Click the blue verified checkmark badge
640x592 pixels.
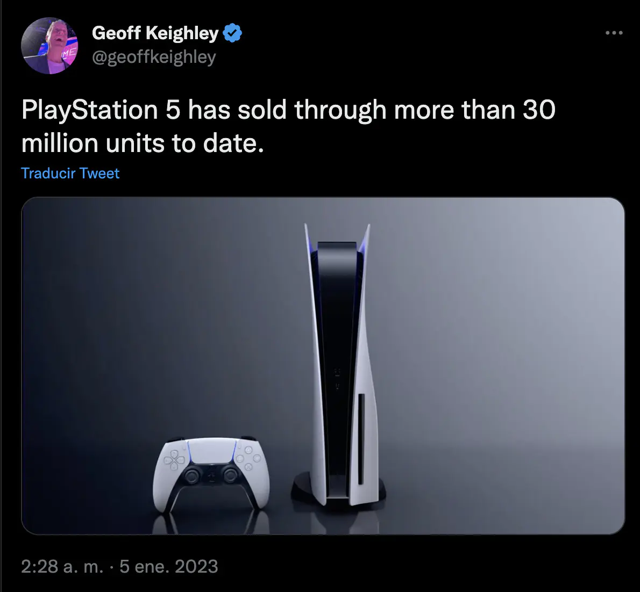[233, 33]
